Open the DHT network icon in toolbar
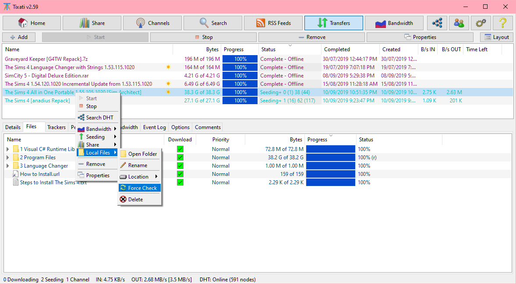 coord(437,23)
